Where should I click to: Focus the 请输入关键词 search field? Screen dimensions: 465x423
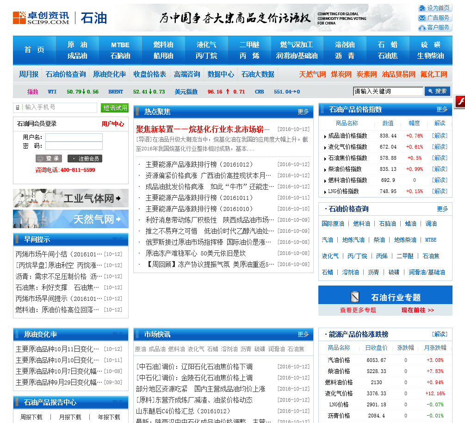click(x=388, y=91)
